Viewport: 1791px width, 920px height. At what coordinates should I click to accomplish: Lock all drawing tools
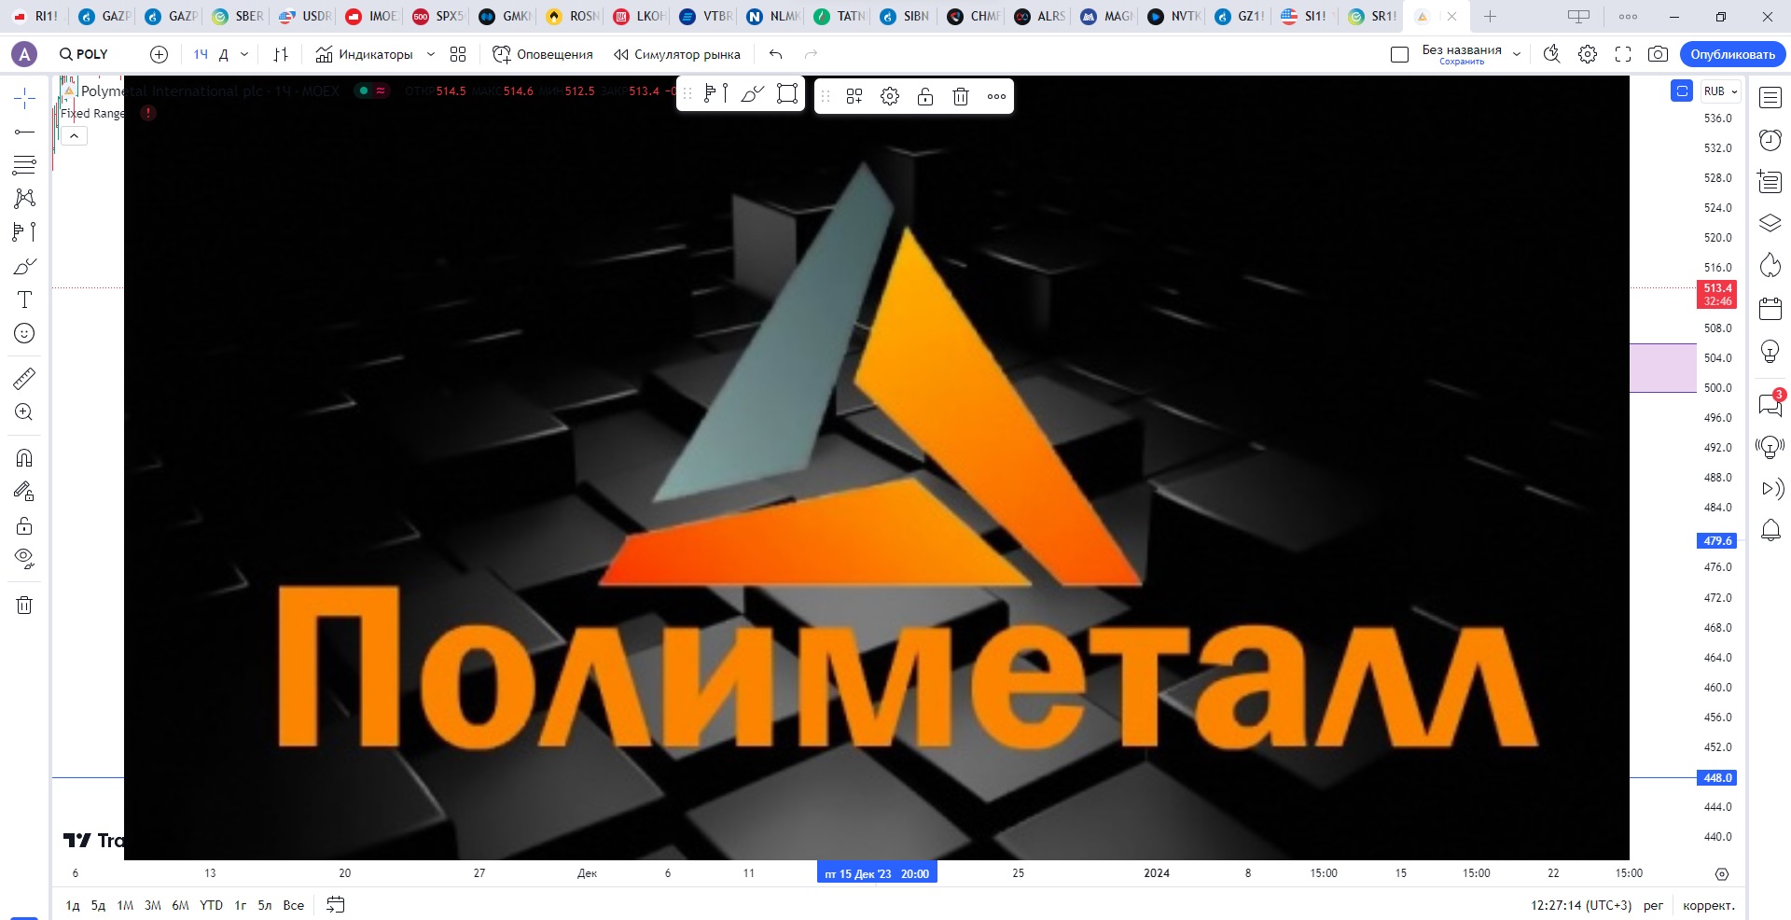pyautogui.click(x=24, y=525)
